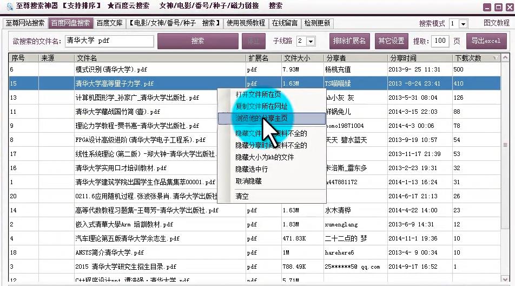Click the vertical scrollbar thumb

pyautogui.click(x=505, y=145)
